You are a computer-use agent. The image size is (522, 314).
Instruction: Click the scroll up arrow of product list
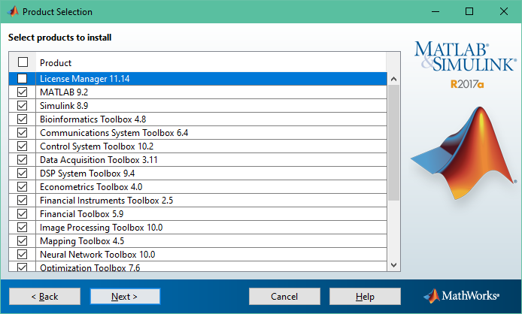tap(394, 79)
